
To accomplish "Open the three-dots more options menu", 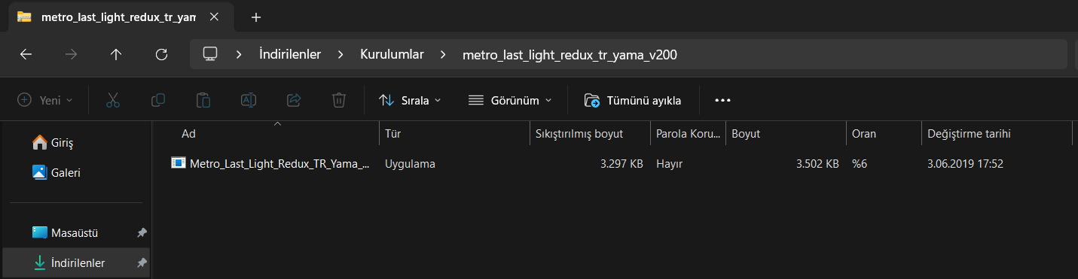I will [722, 100].
